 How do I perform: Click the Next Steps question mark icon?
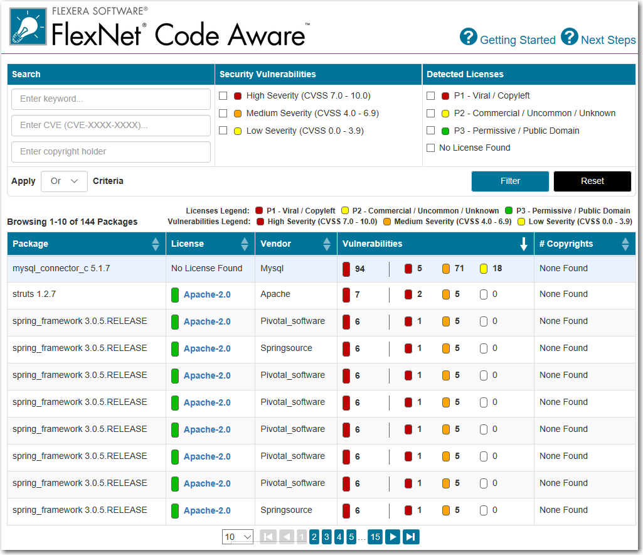pos(569,37)
